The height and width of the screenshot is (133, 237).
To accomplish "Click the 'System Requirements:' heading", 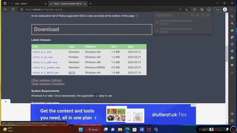I will (x=46, y=91).
